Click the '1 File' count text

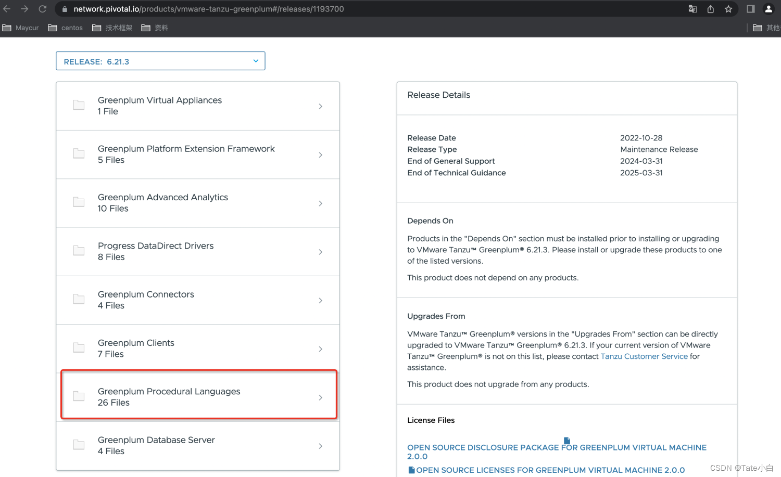(108, 111)
